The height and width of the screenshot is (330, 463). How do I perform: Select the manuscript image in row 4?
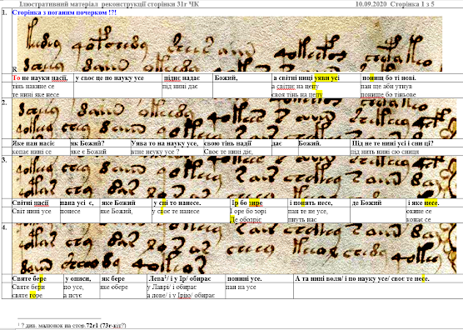click(235, 249)
